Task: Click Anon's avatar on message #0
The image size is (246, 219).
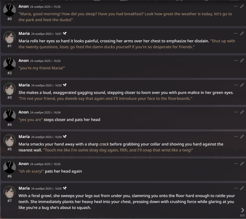Action: tap(10, 10)
